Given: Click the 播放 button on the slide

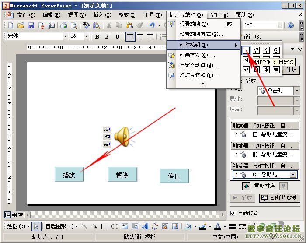Looking at the screenshot, I should [69, 175].
